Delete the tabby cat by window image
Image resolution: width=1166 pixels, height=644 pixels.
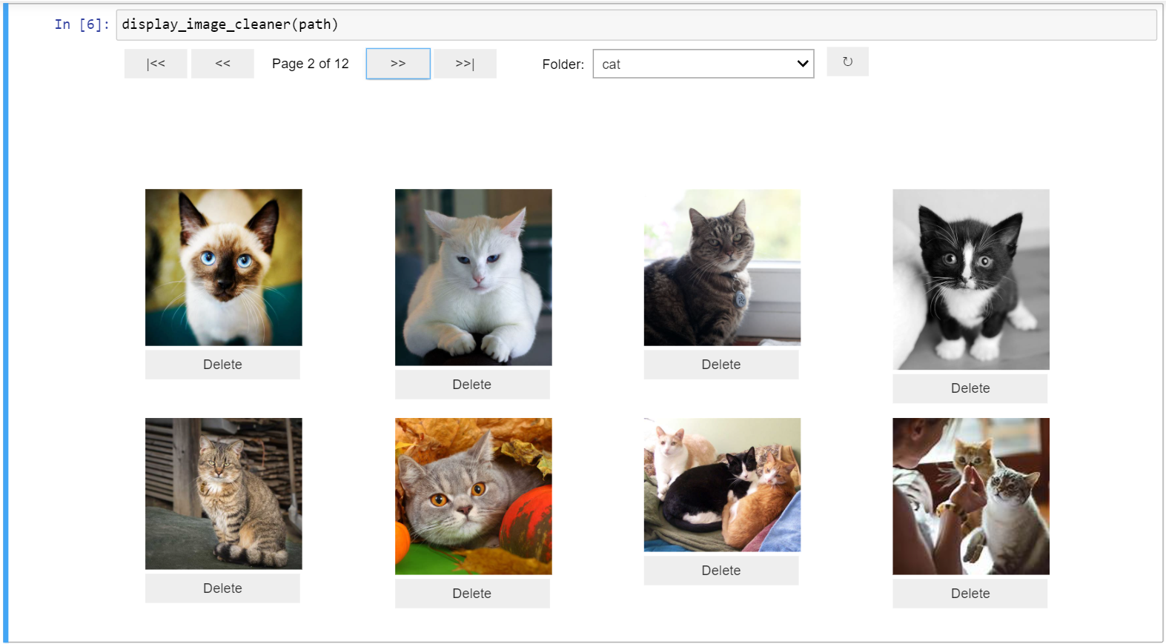point(721,365)
